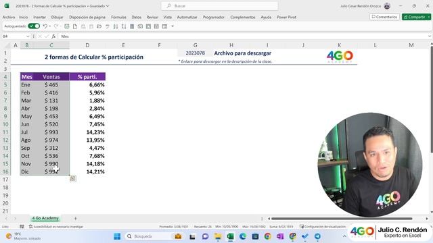Switch to the Inicio ribbon tab
The width and height of the screenshot is (433, 243).
coord(24,17)
